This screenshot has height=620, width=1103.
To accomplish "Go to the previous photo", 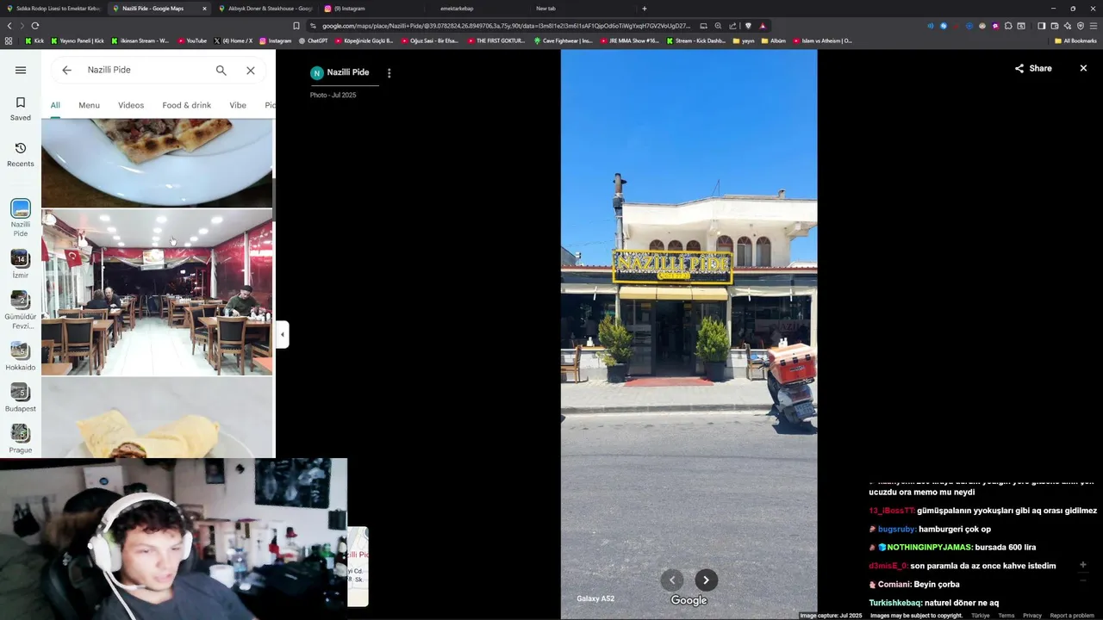I will click(x=672, y=580).
